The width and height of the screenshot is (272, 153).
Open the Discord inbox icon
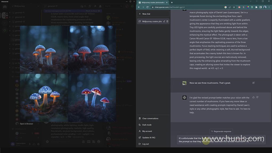pos(127,6)
